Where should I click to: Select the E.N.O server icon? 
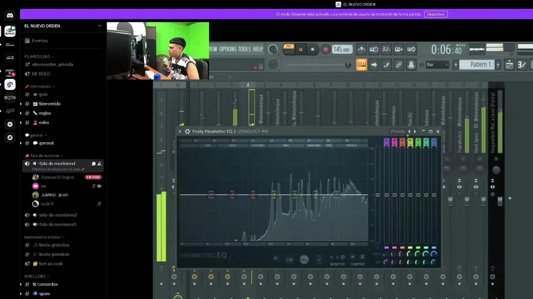point(10,31)
